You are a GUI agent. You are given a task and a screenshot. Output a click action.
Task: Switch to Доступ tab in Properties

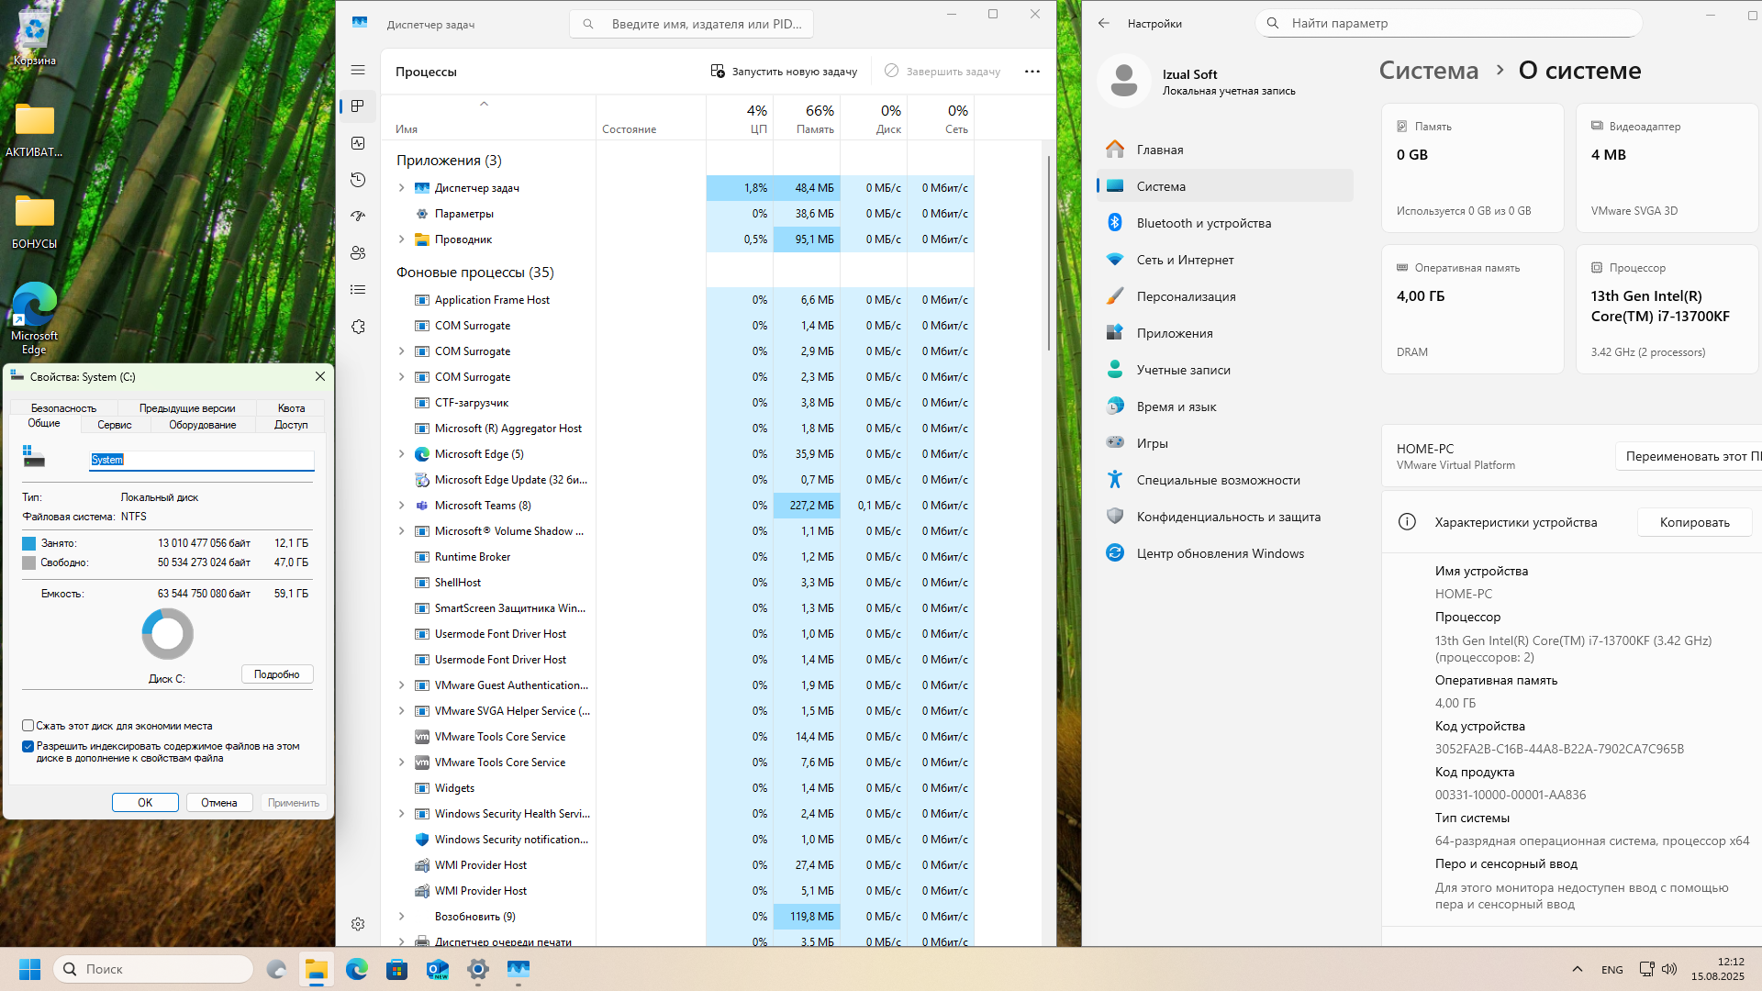coord(291,425)
